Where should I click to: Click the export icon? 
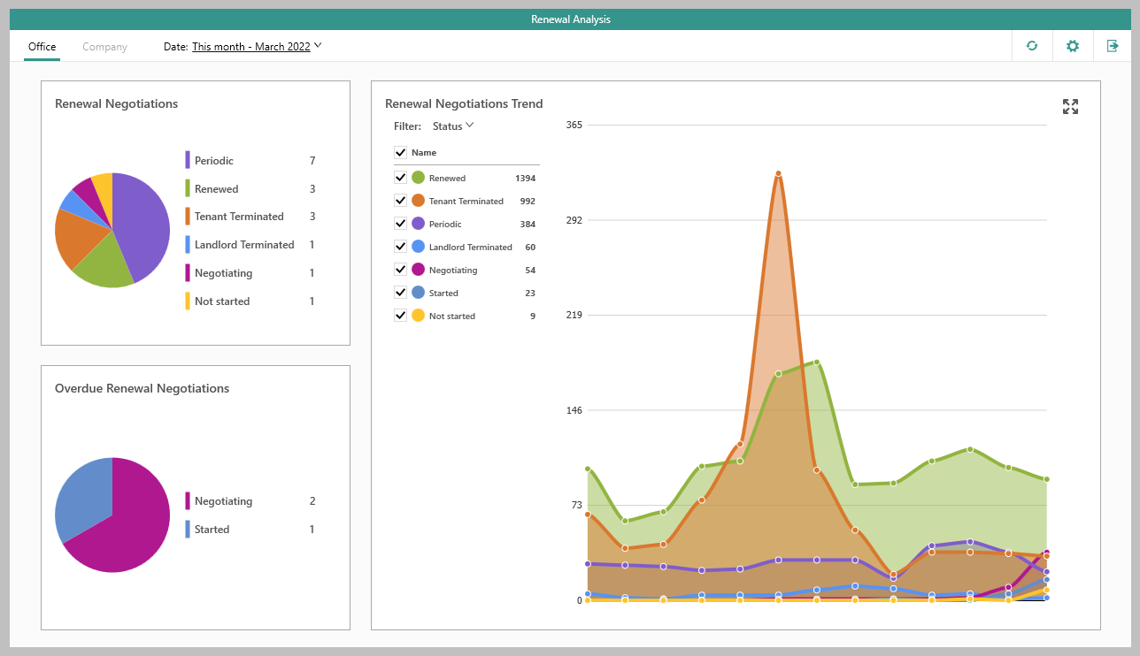1113,46
